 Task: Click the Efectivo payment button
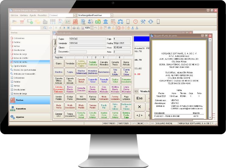coord(59,72)
